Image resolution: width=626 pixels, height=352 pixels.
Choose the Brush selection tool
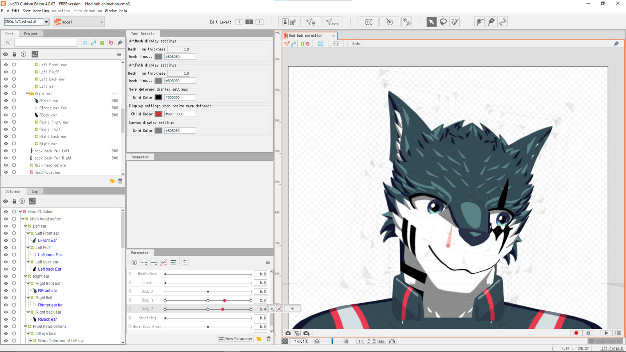[455, 22]
